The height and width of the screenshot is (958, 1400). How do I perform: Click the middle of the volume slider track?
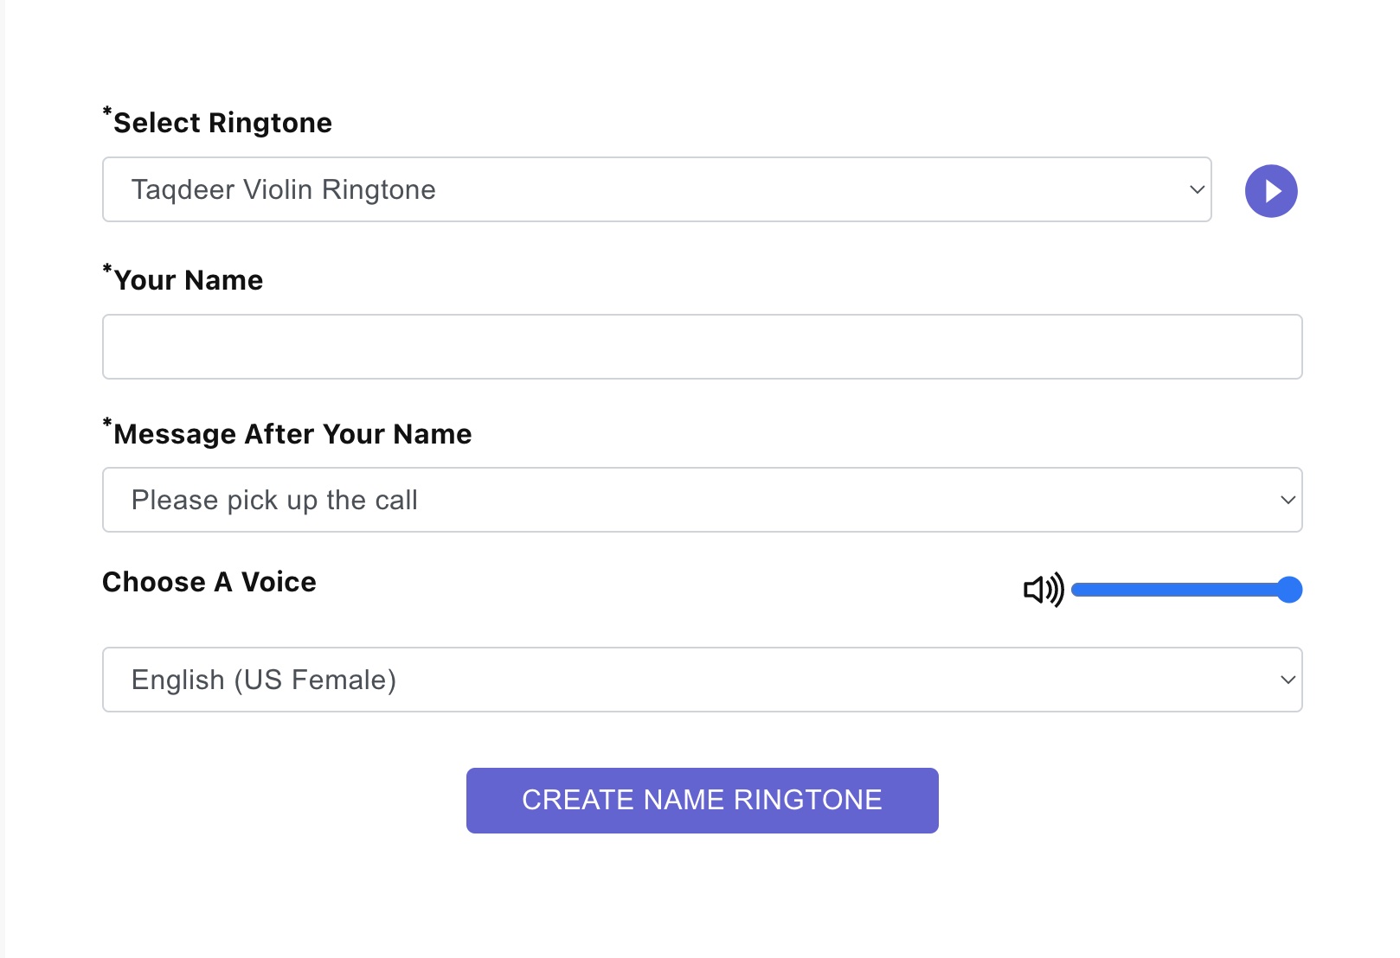coord(1186,590)
